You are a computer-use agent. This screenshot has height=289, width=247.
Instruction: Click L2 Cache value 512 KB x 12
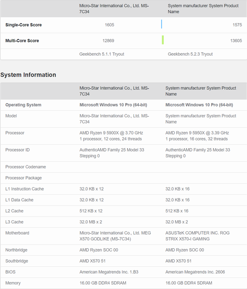[91, 211]
